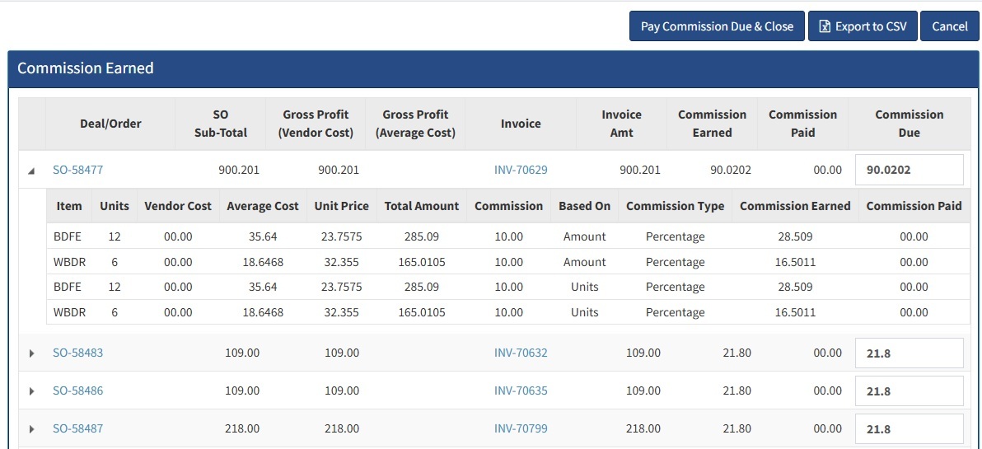
Task: Expand the SO-58486 row
Action: [x=32, y=391]
